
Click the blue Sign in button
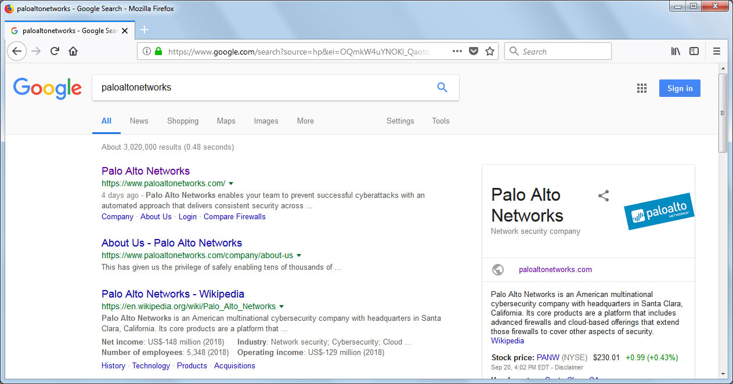click(680, 88)
